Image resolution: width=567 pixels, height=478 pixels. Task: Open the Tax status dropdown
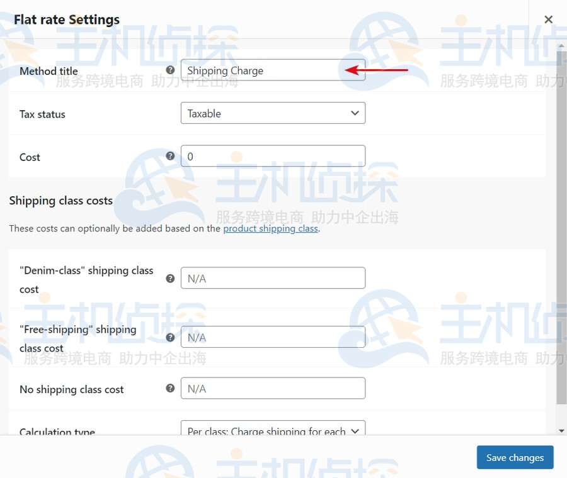273,113
